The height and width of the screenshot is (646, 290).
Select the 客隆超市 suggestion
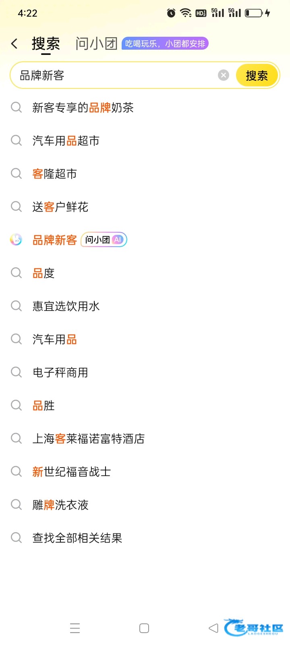pos(55,174)
